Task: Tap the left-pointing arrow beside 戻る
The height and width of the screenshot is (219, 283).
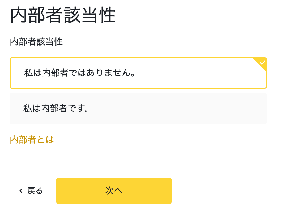Action: (21, 191)
